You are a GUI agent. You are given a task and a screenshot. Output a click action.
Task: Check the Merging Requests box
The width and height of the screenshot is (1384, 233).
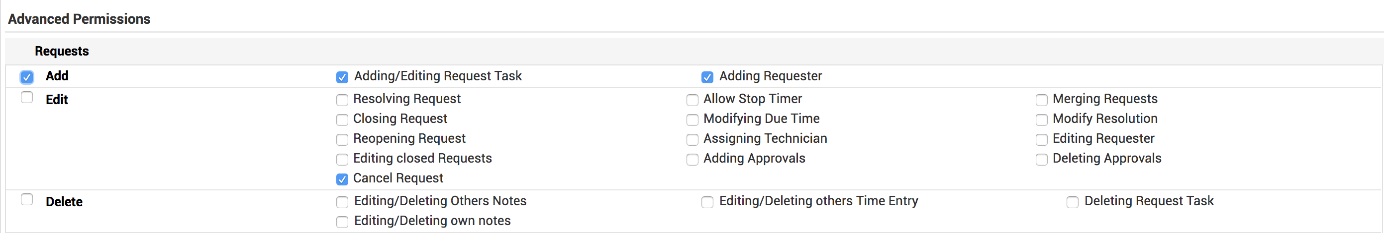click(1042, 100)
